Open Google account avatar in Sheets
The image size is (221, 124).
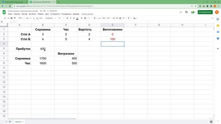click(x=217, y=12)
